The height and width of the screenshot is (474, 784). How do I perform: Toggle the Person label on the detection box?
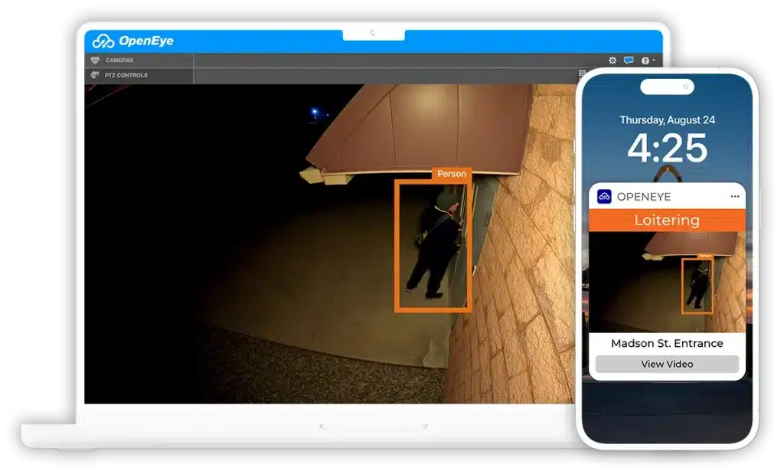pos(452,174)
